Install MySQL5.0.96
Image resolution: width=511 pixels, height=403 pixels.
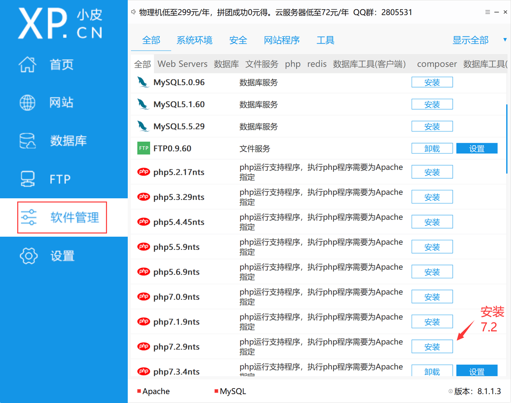(432, 82)
